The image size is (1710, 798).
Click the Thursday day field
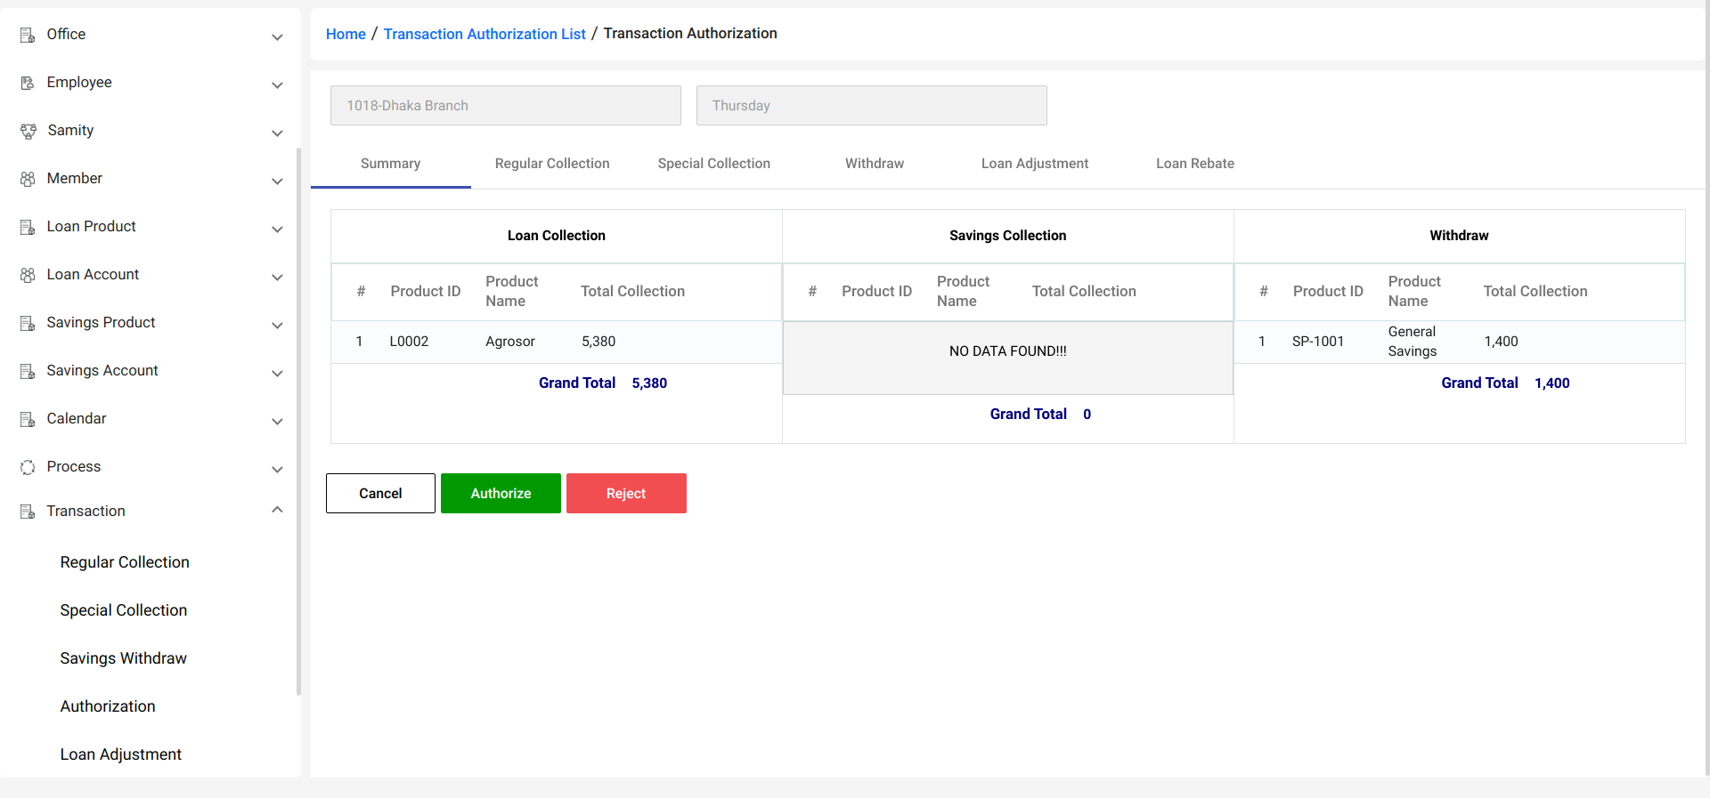872,105
